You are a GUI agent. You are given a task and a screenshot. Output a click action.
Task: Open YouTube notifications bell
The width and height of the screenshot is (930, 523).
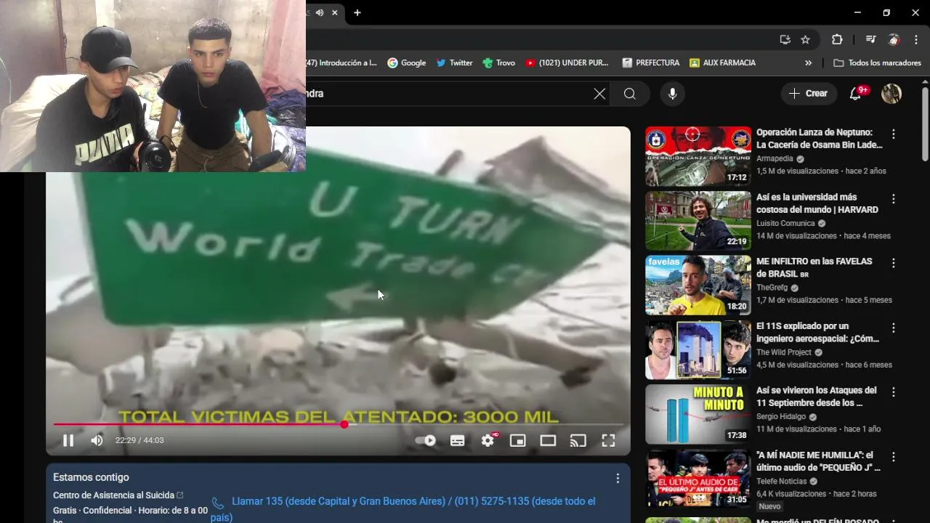pos(856,94)
